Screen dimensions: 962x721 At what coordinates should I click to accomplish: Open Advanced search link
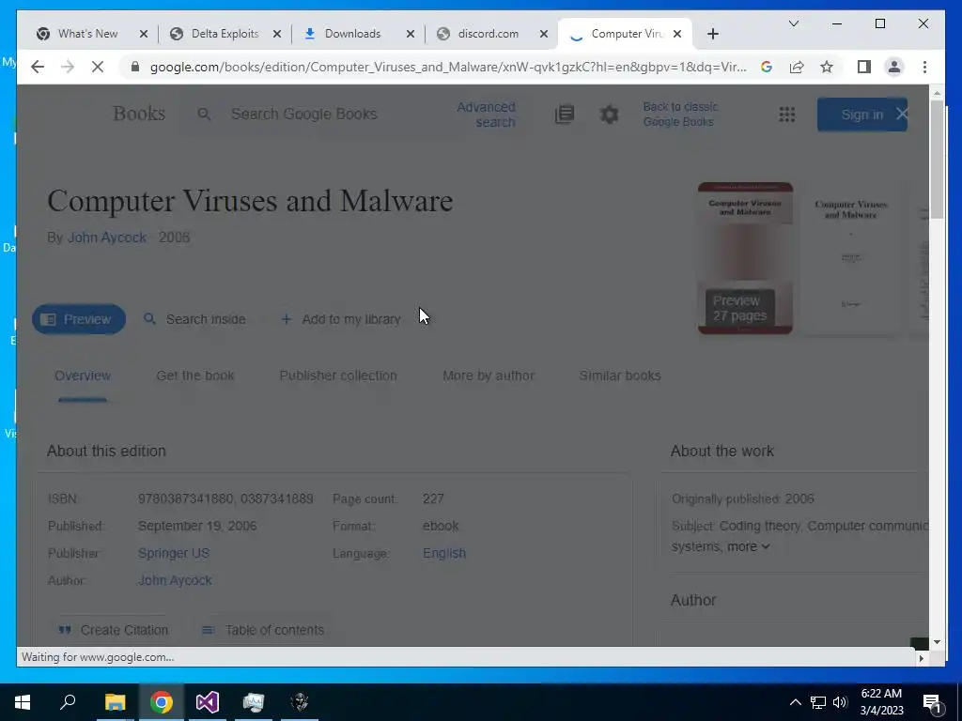(x=486, y=114)
